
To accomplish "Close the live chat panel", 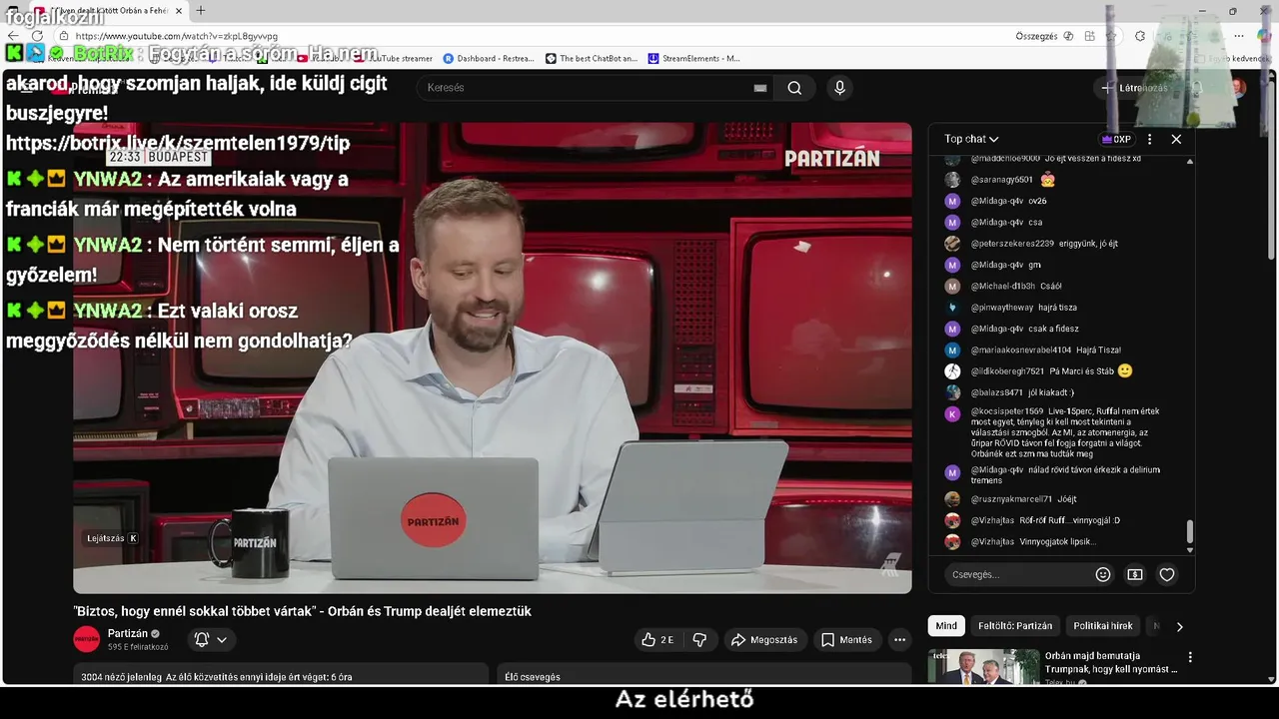I will 1176,140.
